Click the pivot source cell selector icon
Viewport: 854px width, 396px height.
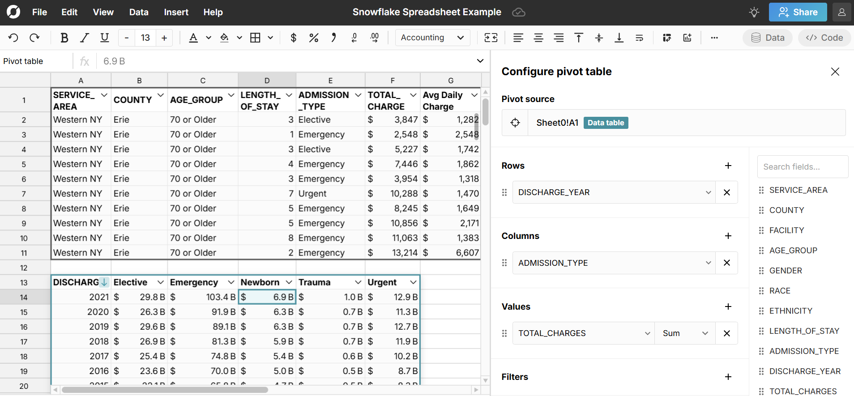(515, 123)
